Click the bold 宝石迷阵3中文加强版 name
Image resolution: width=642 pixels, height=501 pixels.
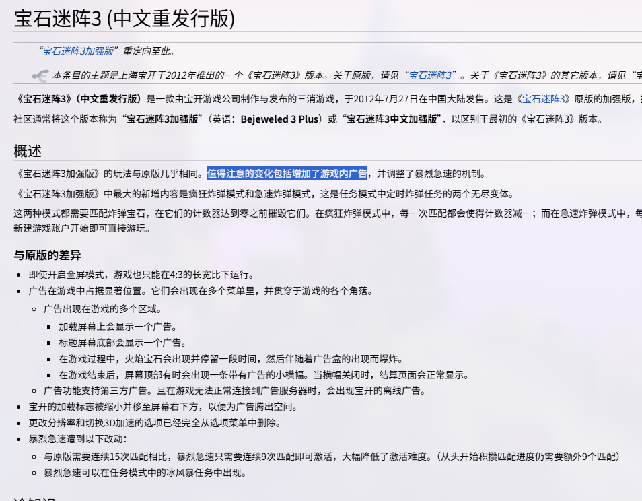[394, 119]
